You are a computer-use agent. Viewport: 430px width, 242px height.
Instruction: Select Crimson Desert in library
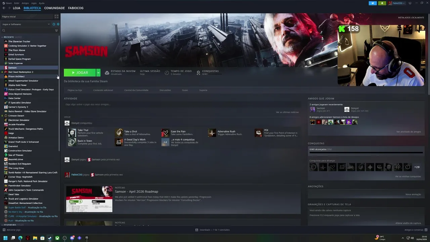tap(16, 116)
